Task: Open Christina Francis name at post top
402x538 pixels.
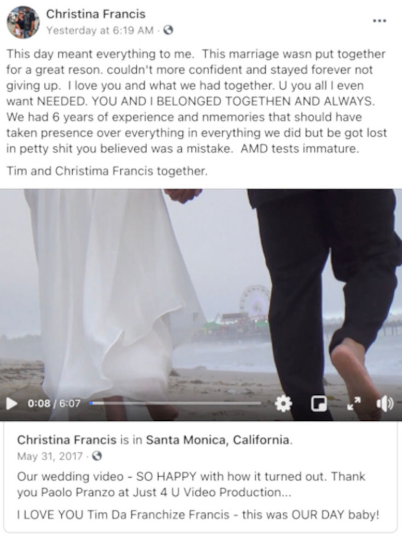Action: coord(96,14)
